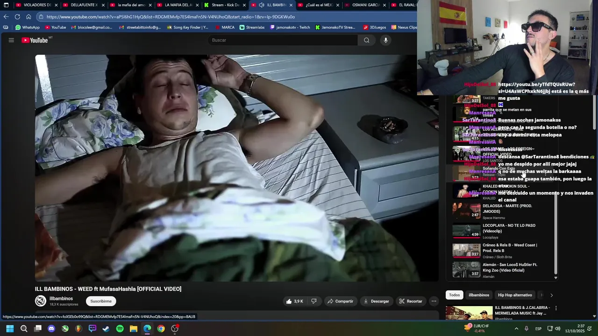Click Suscribirme button
This screenshot has height=336, width=598.
101,301
